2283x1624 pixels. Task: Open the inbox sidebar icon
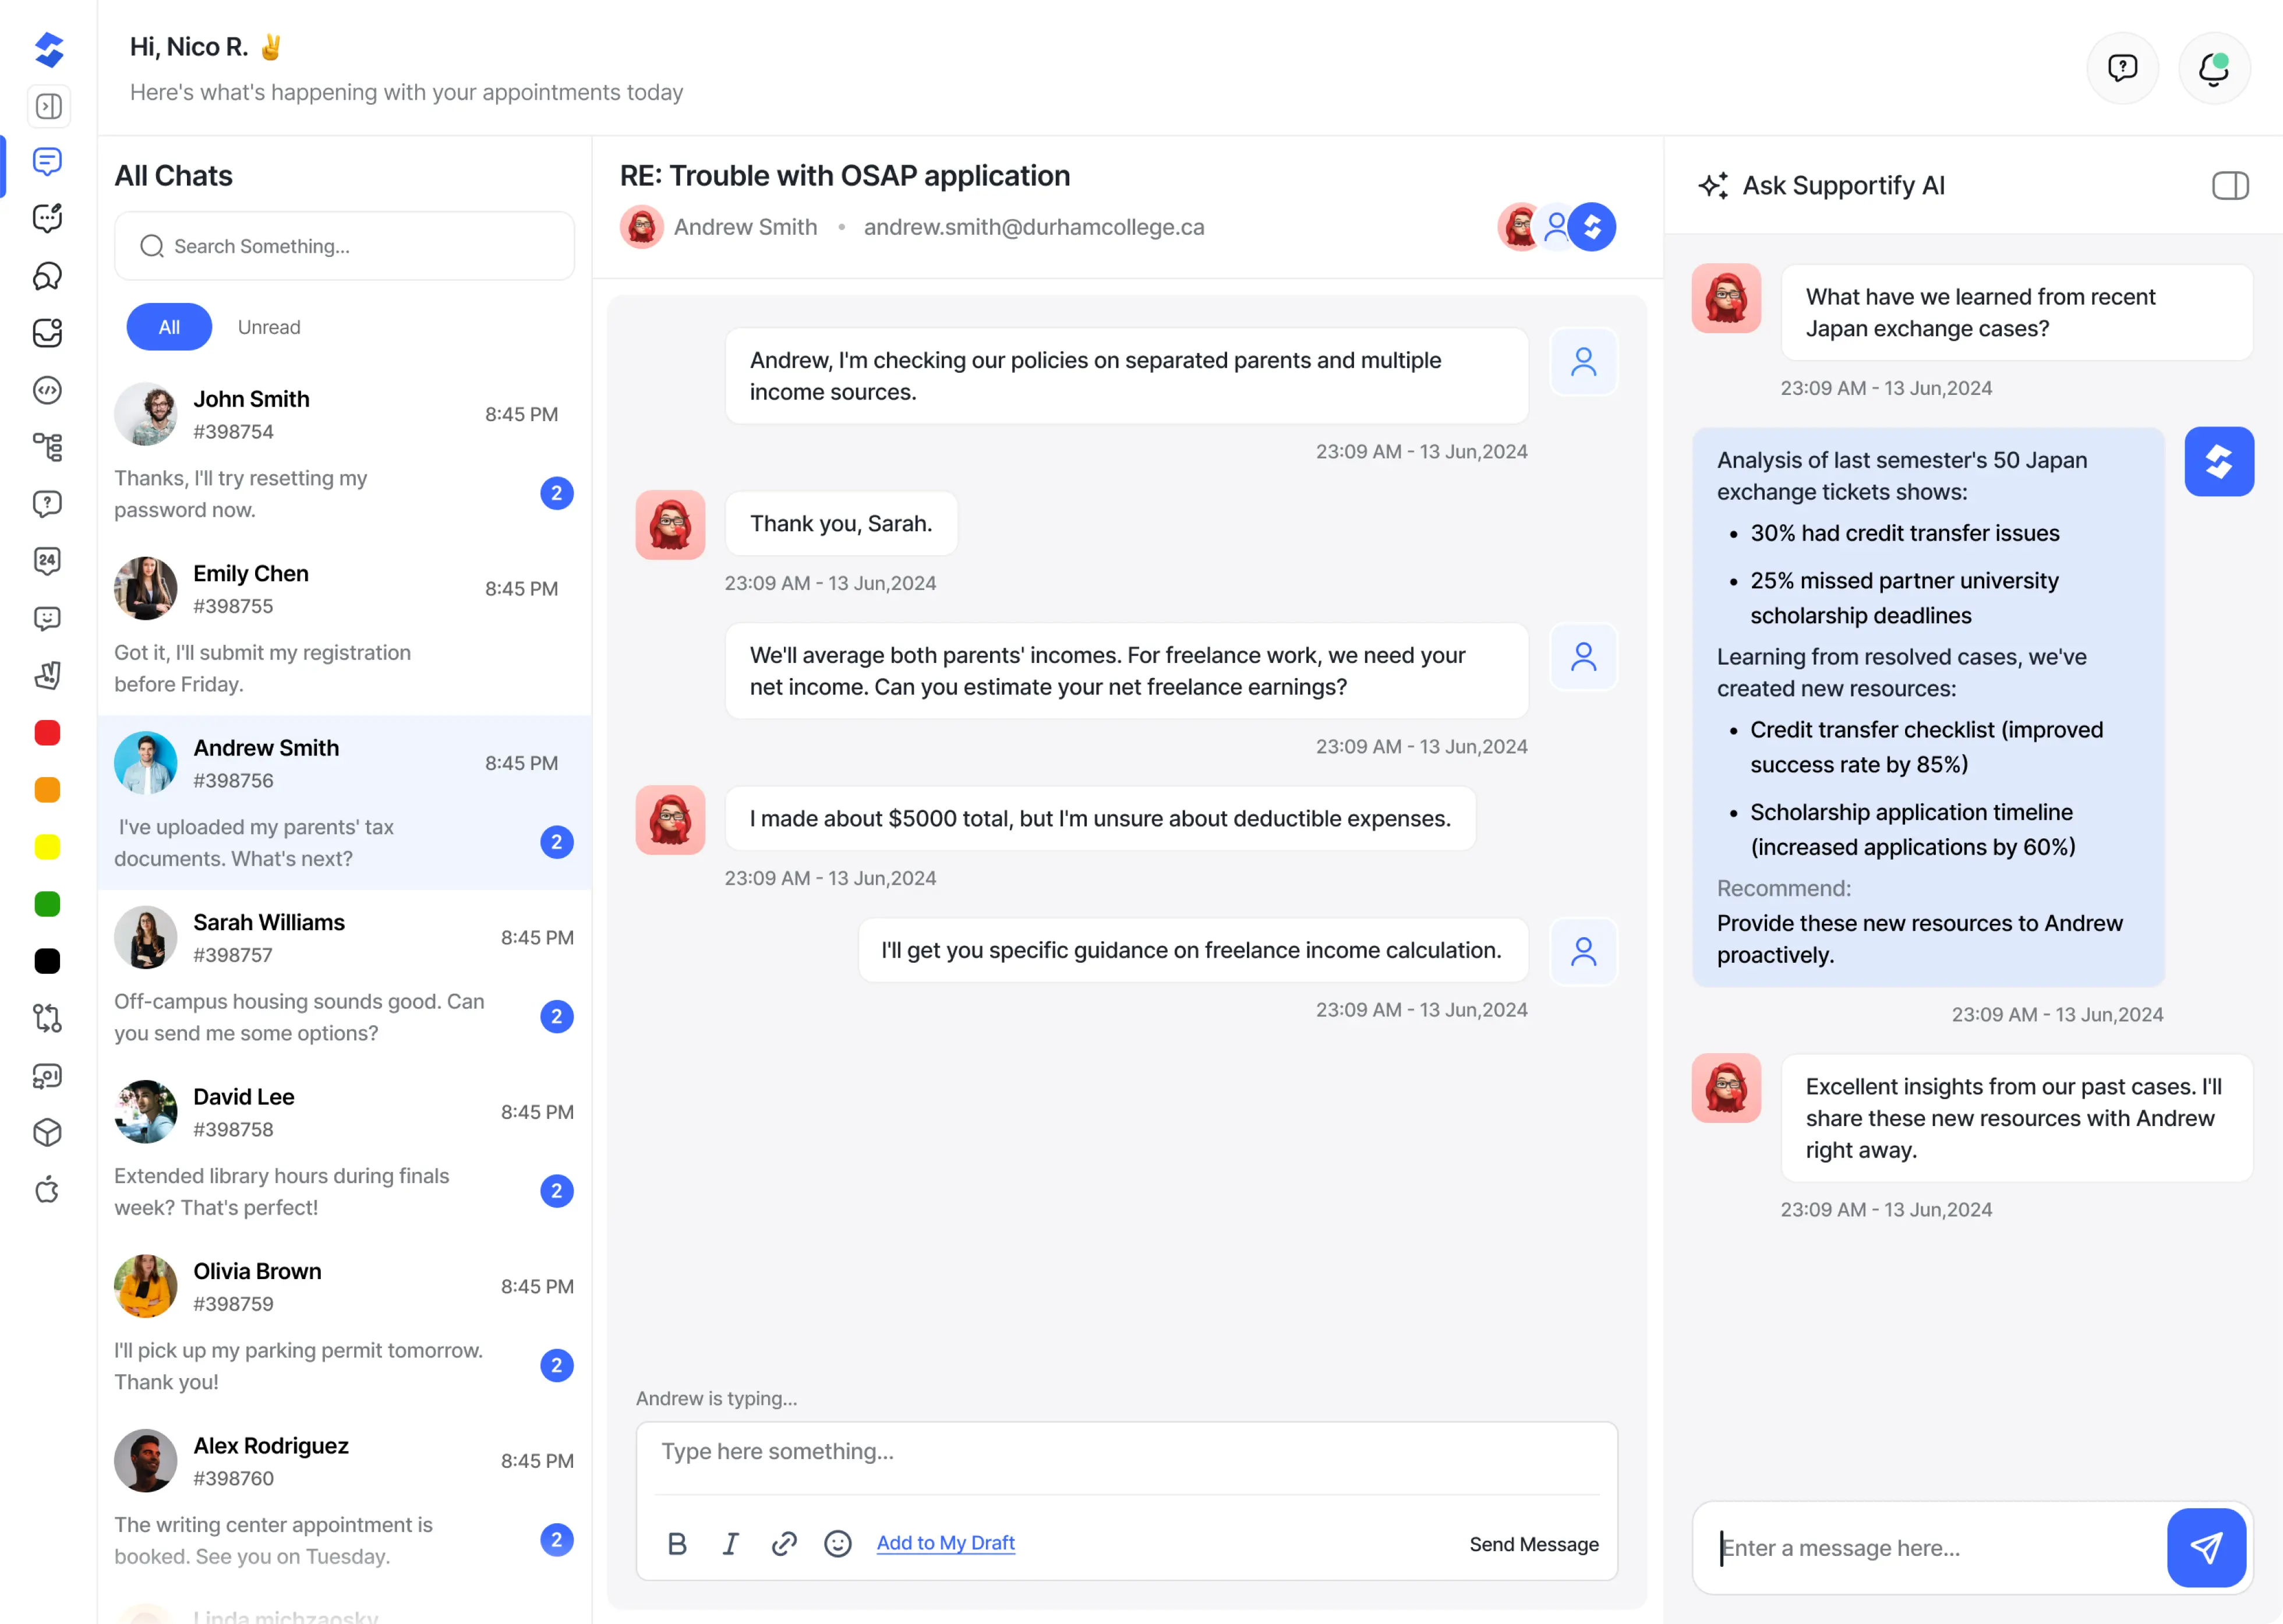47,333
